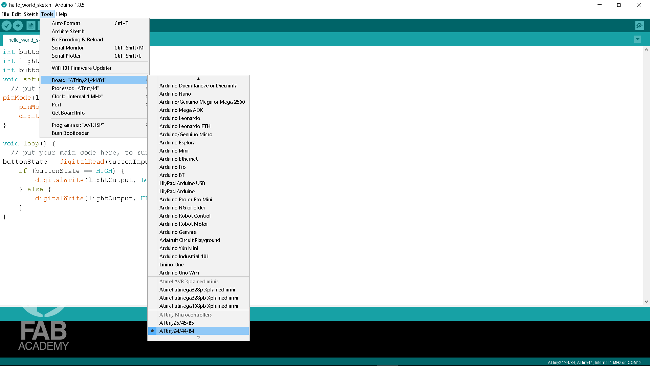Select Arduino/Genuino Mega or Mega 2560
The height and width of the screenshot is (366, 650).
coord(198,102)
